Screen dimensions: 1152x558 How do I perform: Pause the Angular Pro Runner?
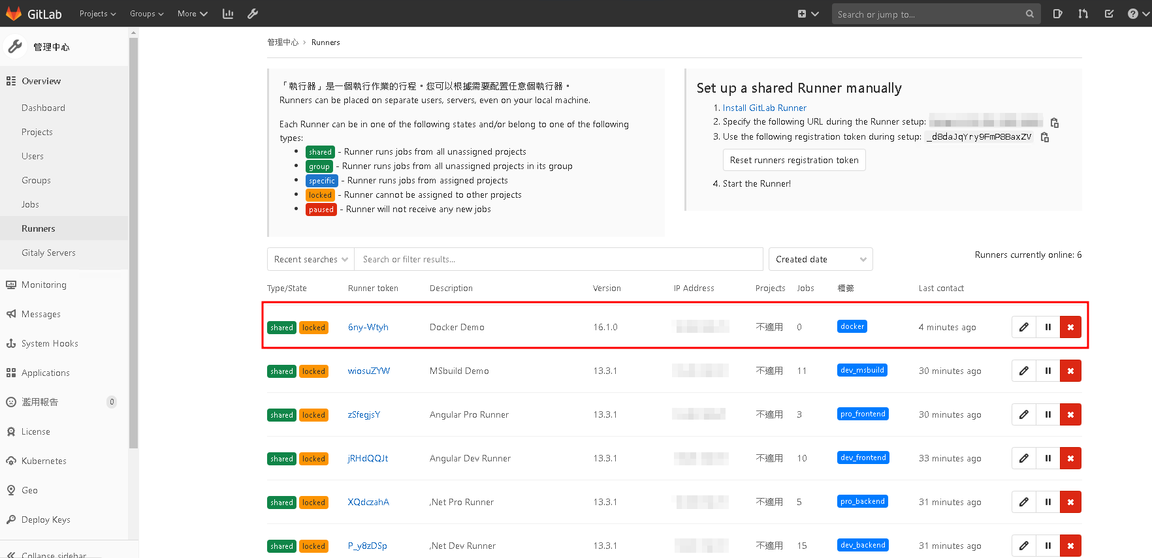(x=1048, y=414)
